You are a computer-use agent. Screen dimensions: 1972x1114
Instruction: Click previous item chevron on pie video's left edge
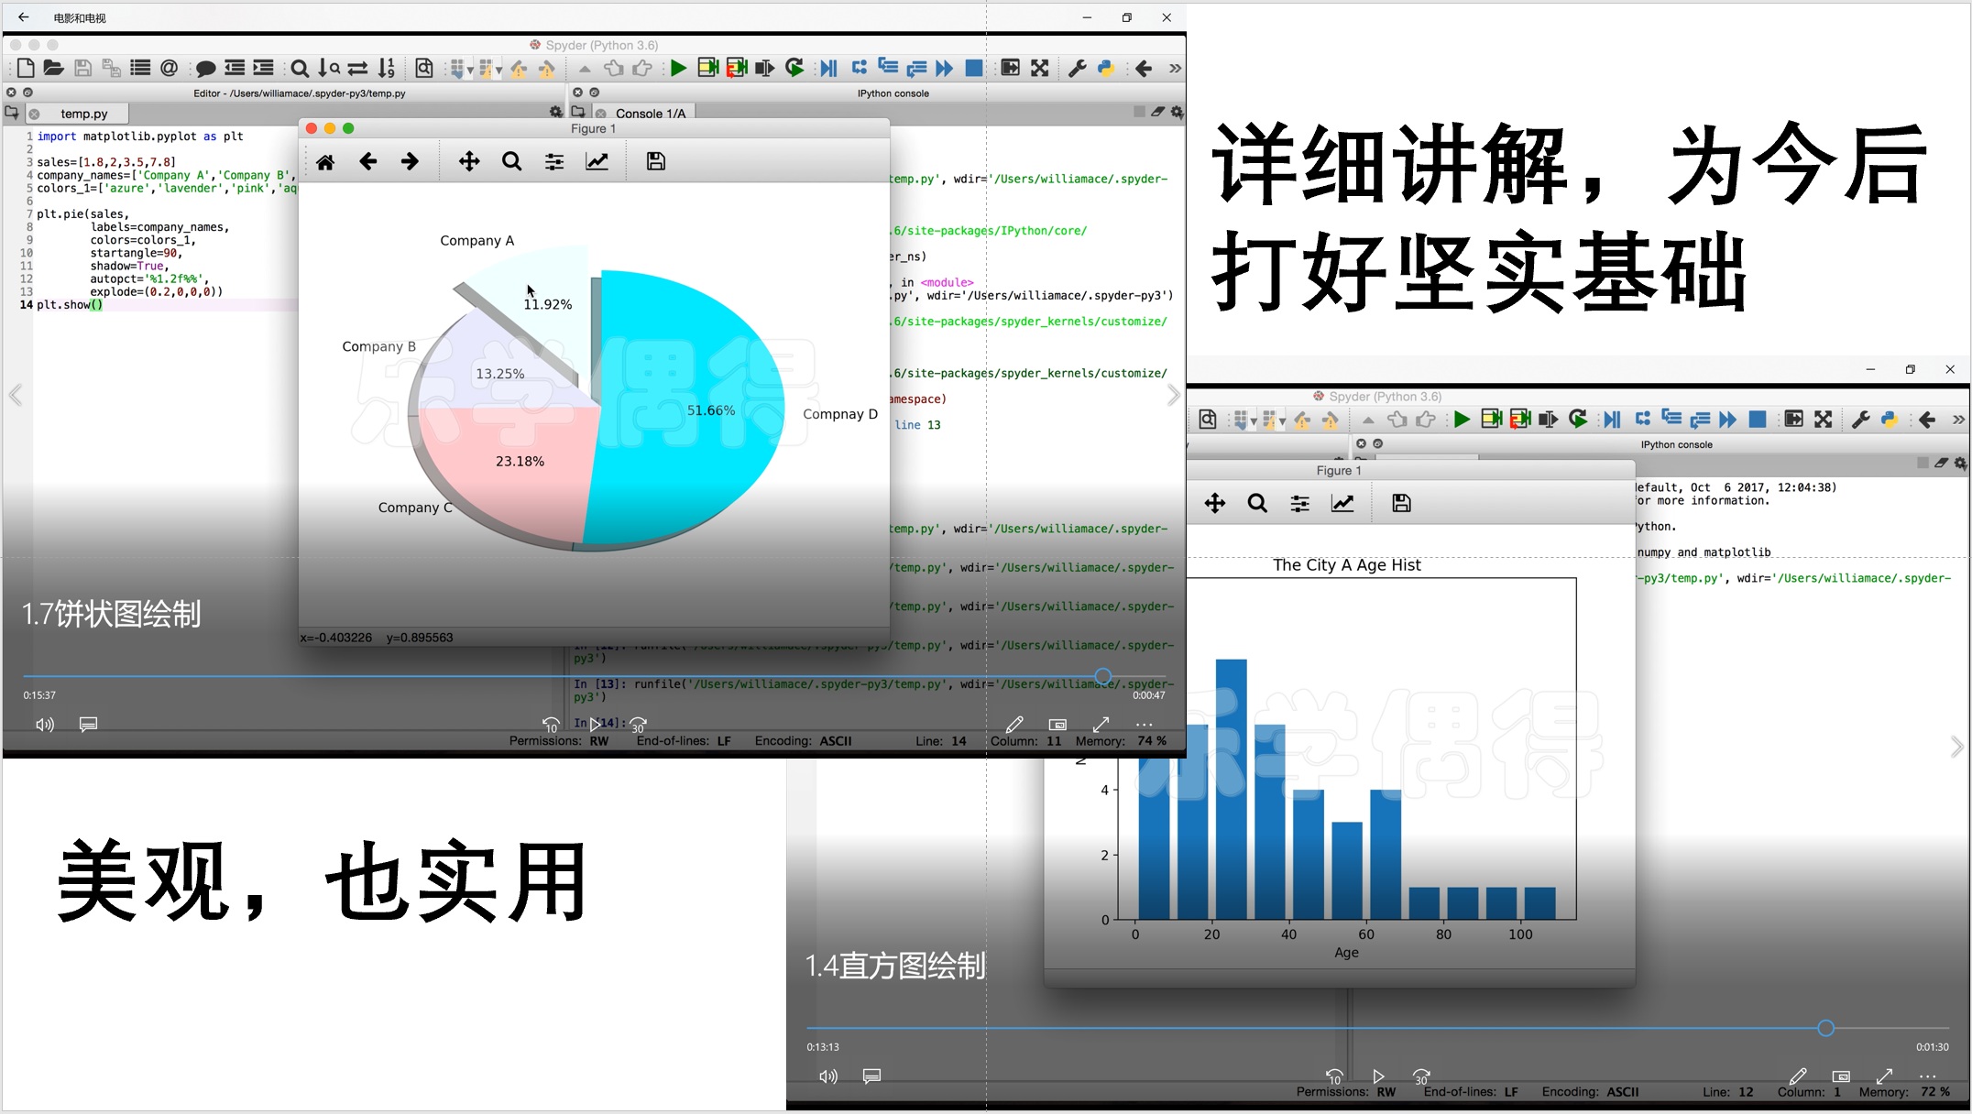click(x=16, y=396)
